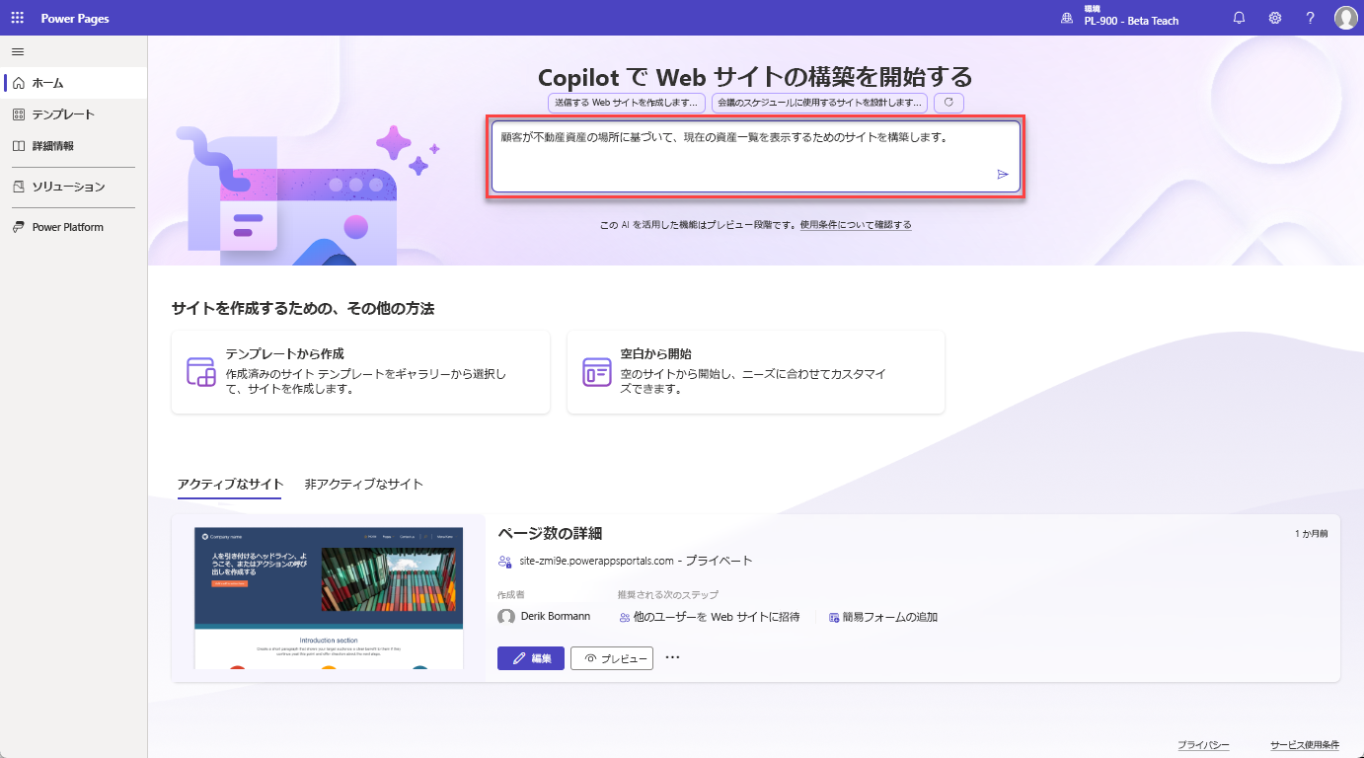The height and width of the screenshot is (758, 1364).
Task: Switch to 非アクティブなサイト tab
Action: (x=364, y=484)
